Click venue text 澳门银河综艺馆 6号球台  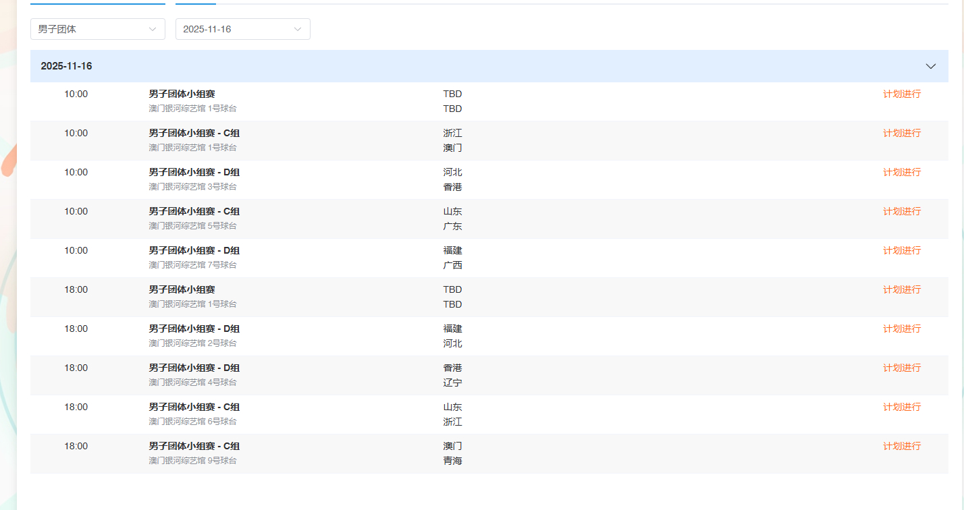pyautogui.click(x=193, y=421)
